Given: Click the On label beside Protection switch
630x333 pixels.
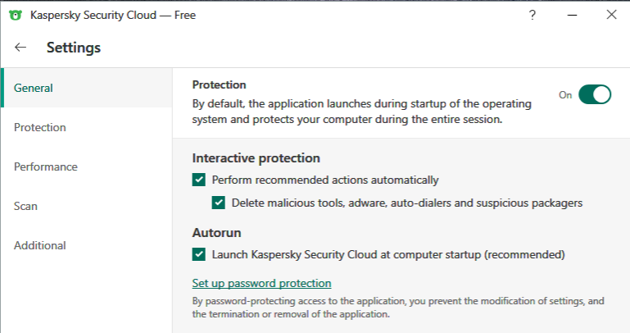Looking at the screenshot, I should [565, 95].
